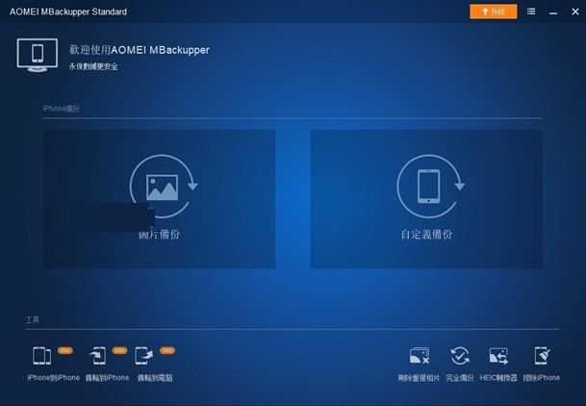586x406 pixels.
Task: Click the 自定義備份 label
Action: (x=426, y=235)
